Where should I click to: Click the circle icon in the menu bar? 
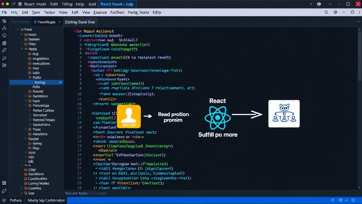click(352, 12)
